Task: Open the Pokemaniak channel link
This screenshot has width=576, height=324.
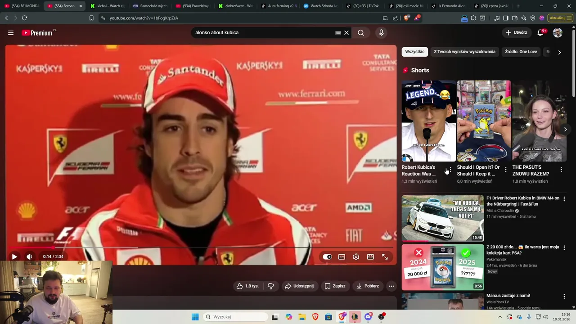Action: point(496,260)
